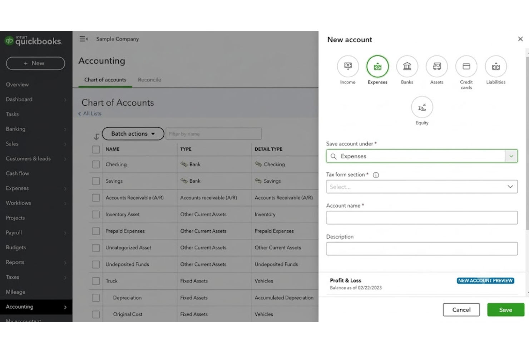529x353 pixels.
Task: Expand the Sales sidebar submenu
Action: coord(65,144)
